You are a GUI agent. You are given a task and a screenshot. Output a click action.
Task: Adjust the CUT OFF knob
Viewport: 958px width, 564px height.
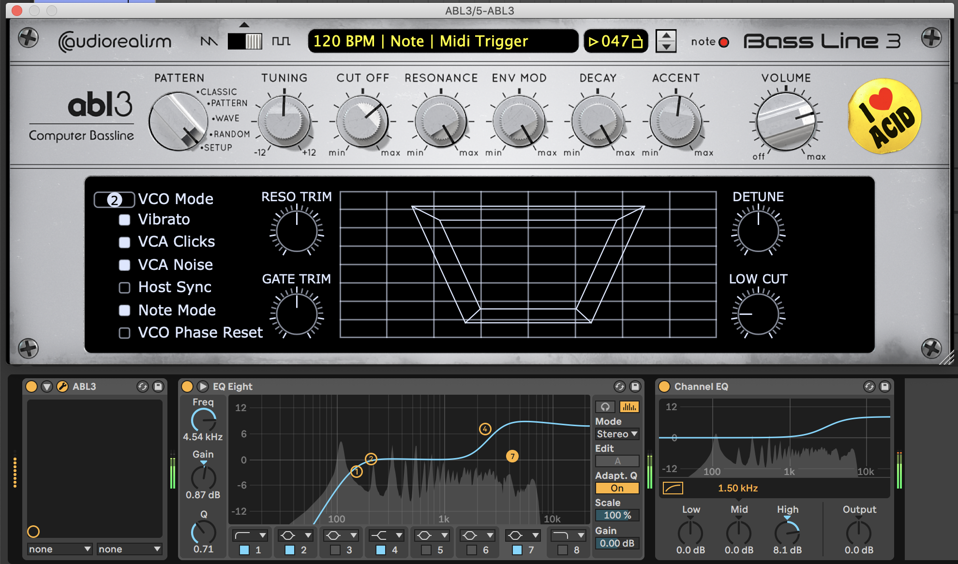tap(362, 121)
